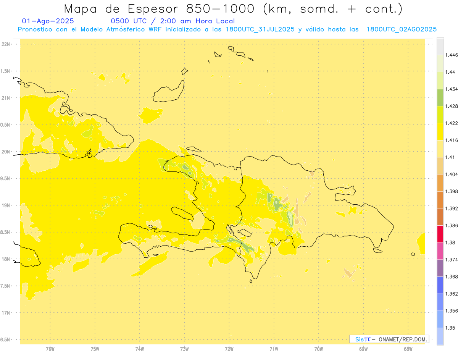Click the 70W longitude label
Screen dimensions: 458x354
point(319,349)
